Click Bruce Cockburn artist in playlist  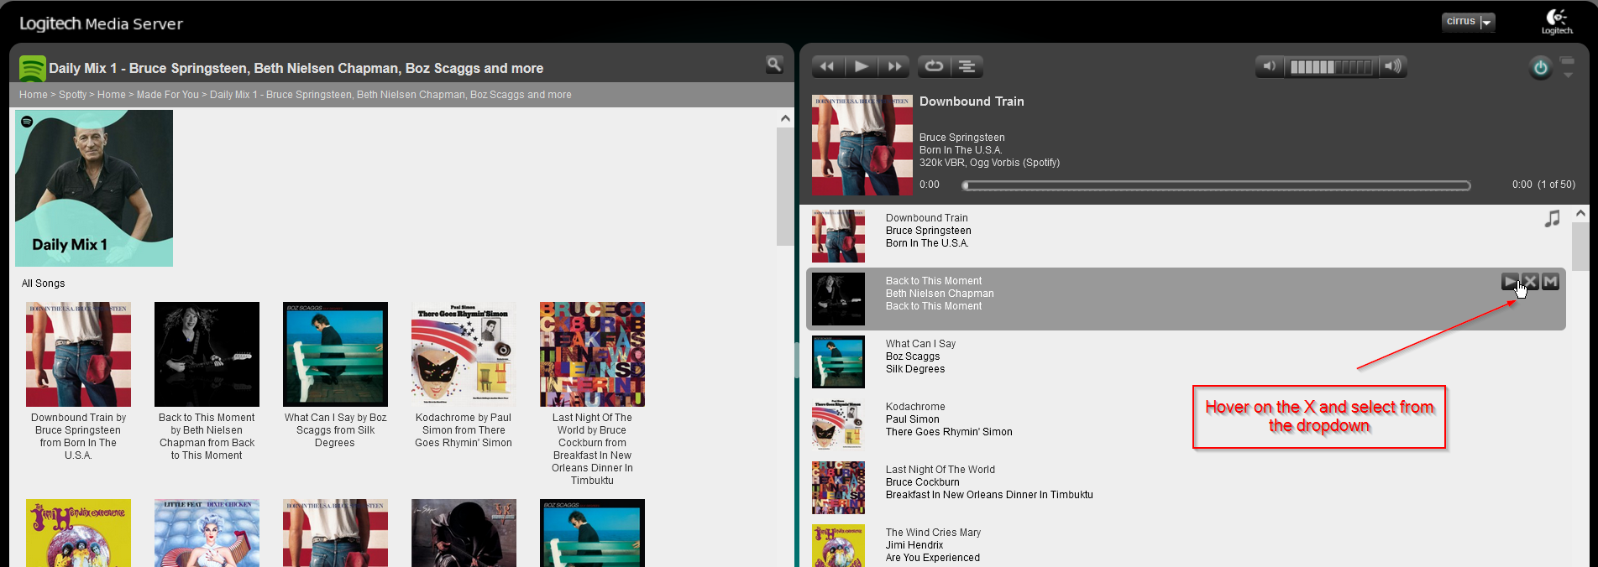pos(923,482)
